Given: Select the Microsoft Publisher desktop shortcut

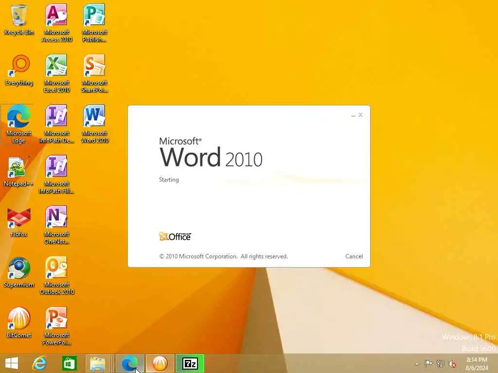Looking at the screenshot, I should (x=94, y=23).
